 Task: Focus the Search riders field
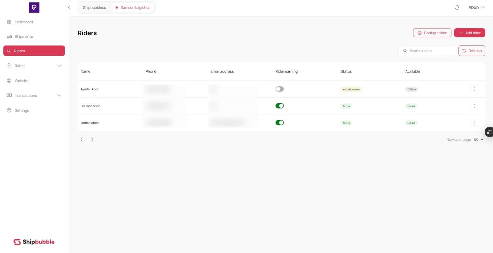click(x=427, y=51)
